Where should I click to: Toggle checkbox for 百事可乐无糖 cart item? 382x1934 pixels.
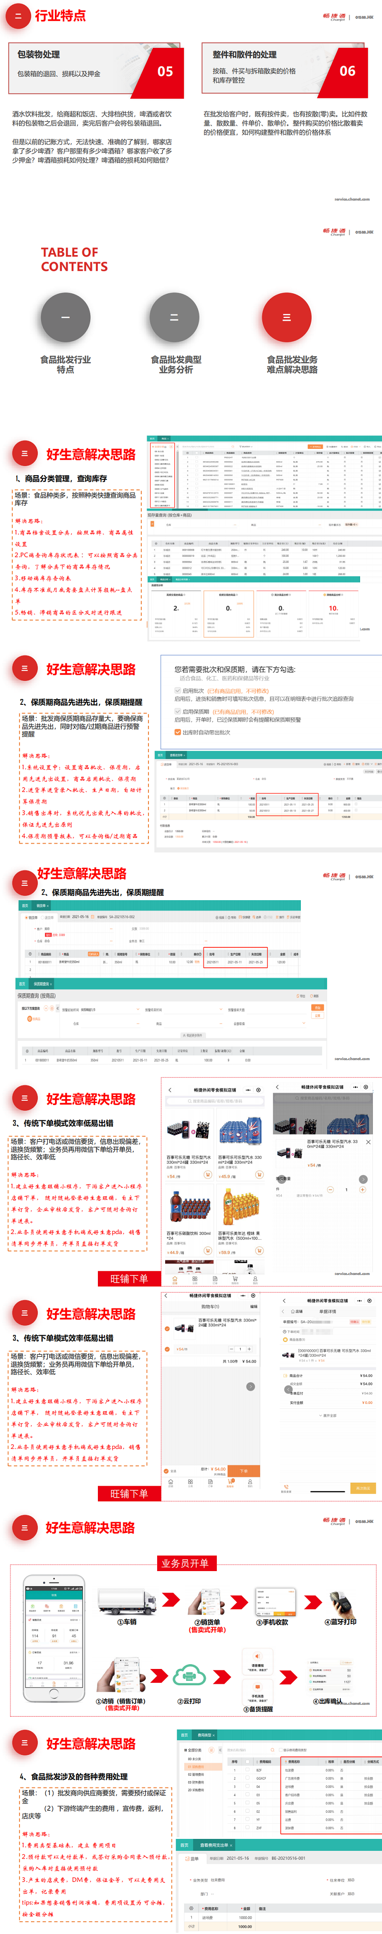[x=167, y=1328]
